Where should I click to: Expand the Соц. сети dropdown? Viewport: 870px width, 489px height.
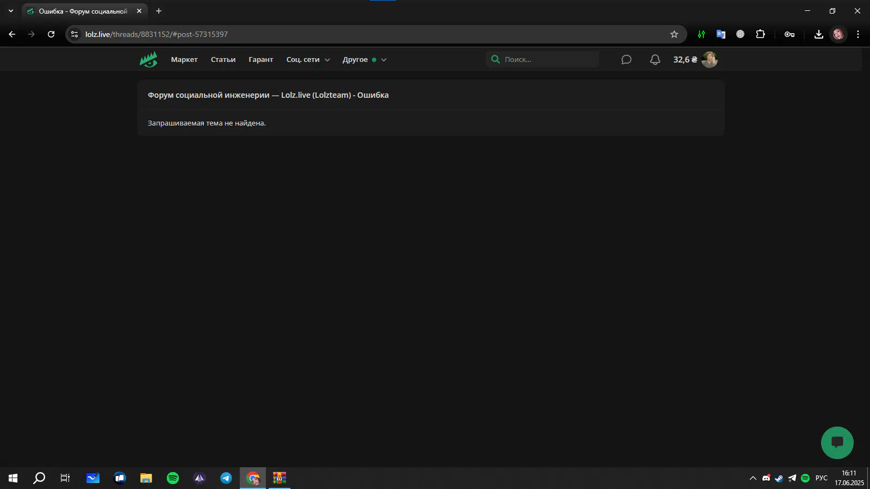pyautogui.click(x=308, y=60)
